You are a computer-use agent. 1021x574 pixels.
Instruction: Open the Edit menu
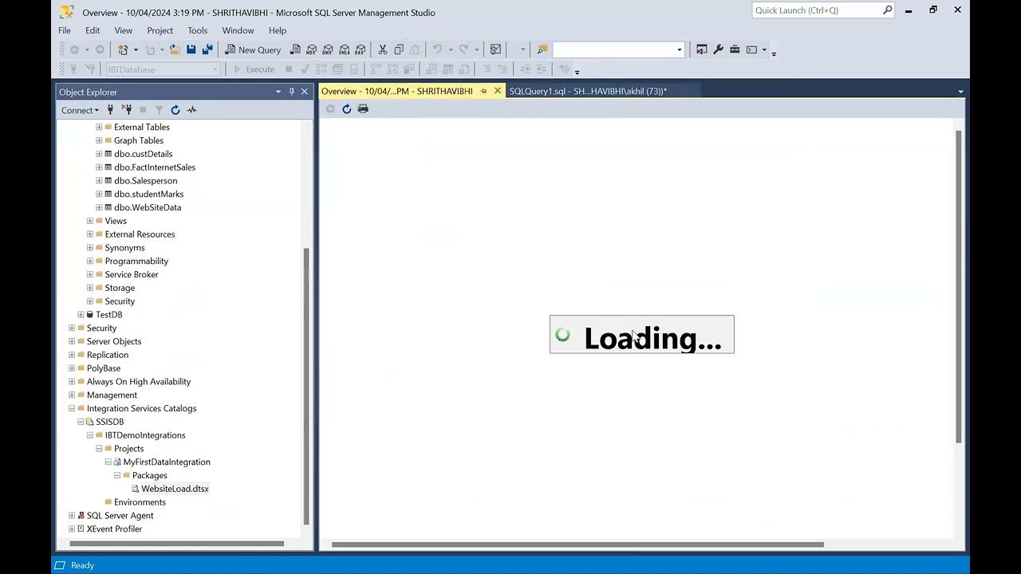click(x=93, y=30)
